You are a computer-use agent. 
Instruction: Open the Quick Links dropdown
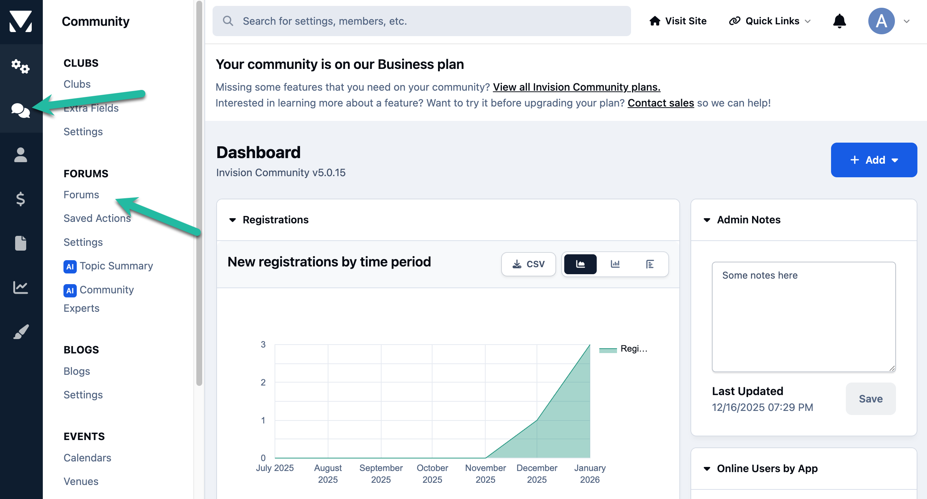pyautogui.click(x=770, y=21)
